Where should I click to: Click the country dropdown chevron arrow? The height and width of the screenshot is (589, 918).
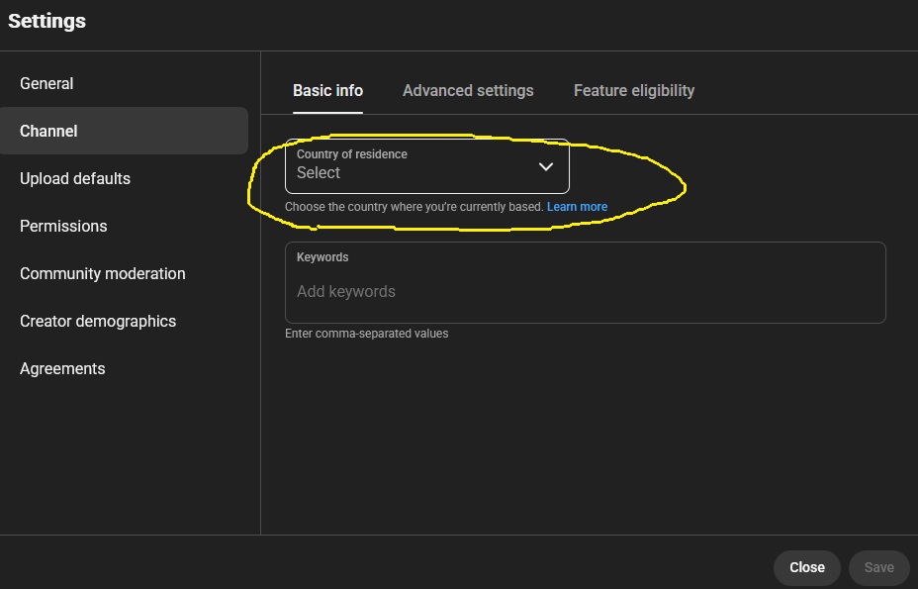[546, 166]
